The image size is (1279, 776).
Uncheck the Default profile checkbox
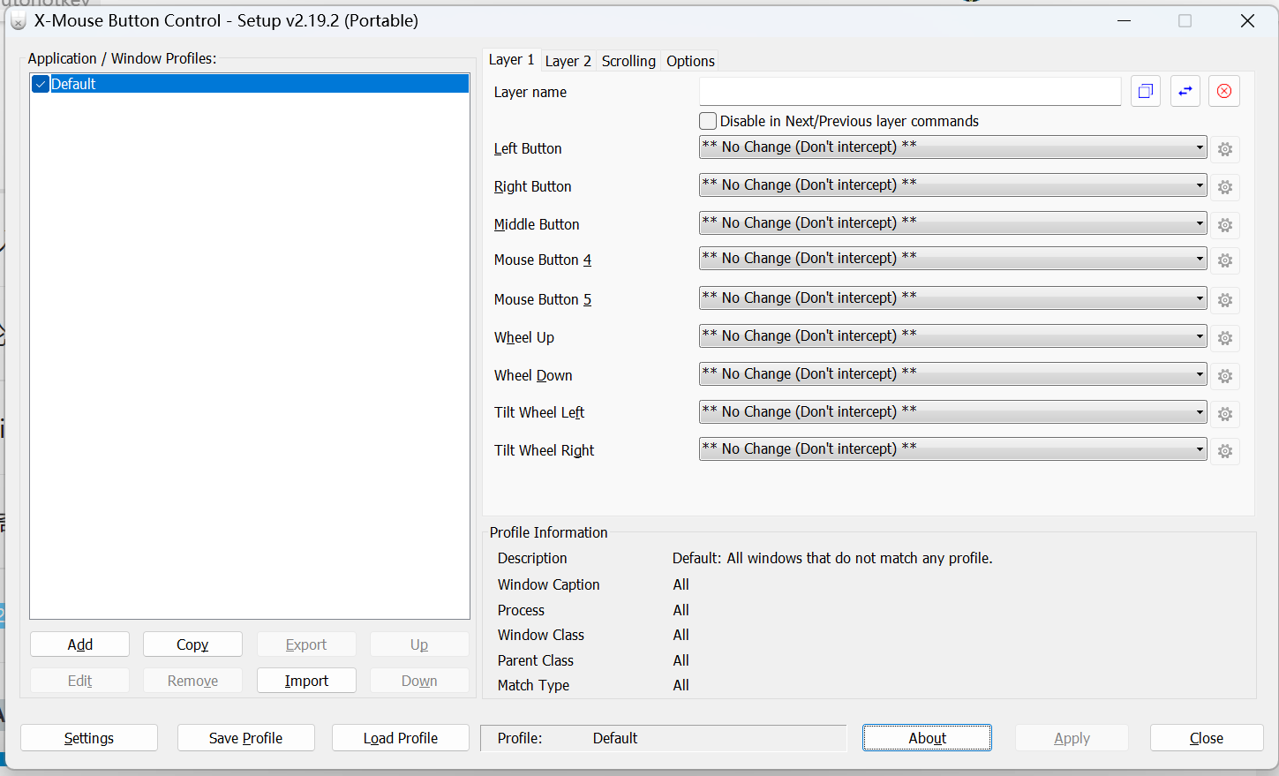pyautogui.click(x=41, y=84)
